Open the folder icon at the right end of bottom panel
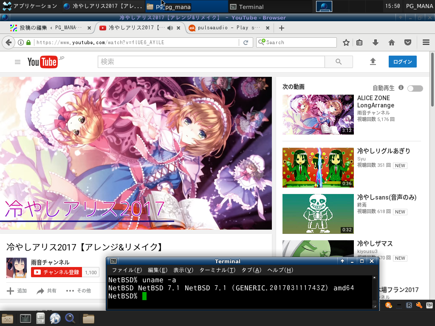Screen dimensions: 435x326 (88, 318)
